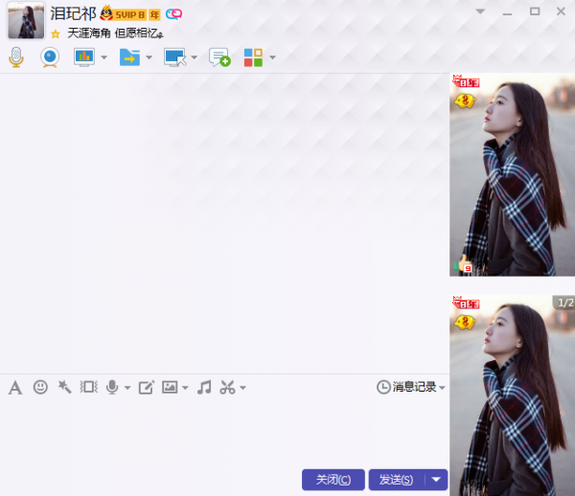
Task: Expand the voice message dropdown arrow
Action: point(127,388)
